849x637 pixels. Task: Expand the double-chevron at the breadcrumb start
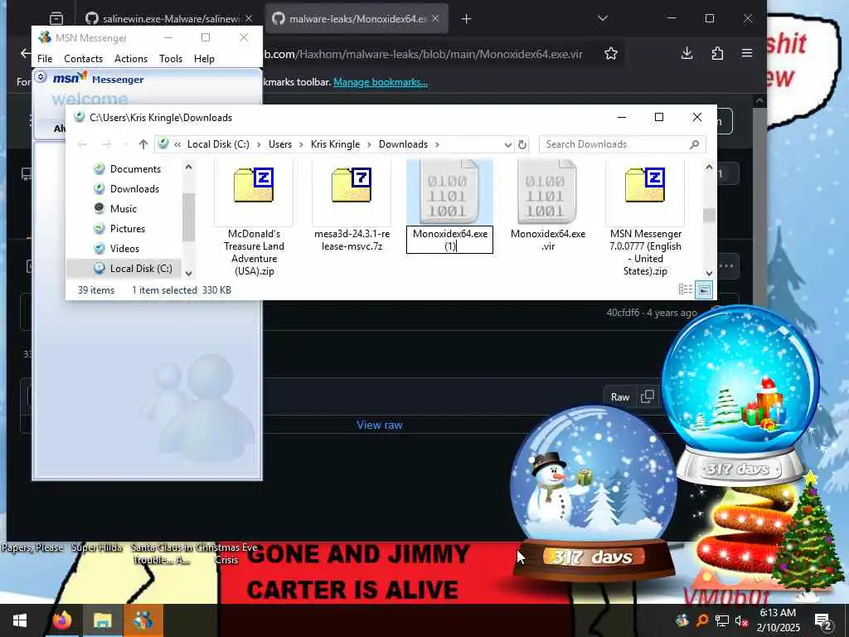tap(177, 144)
